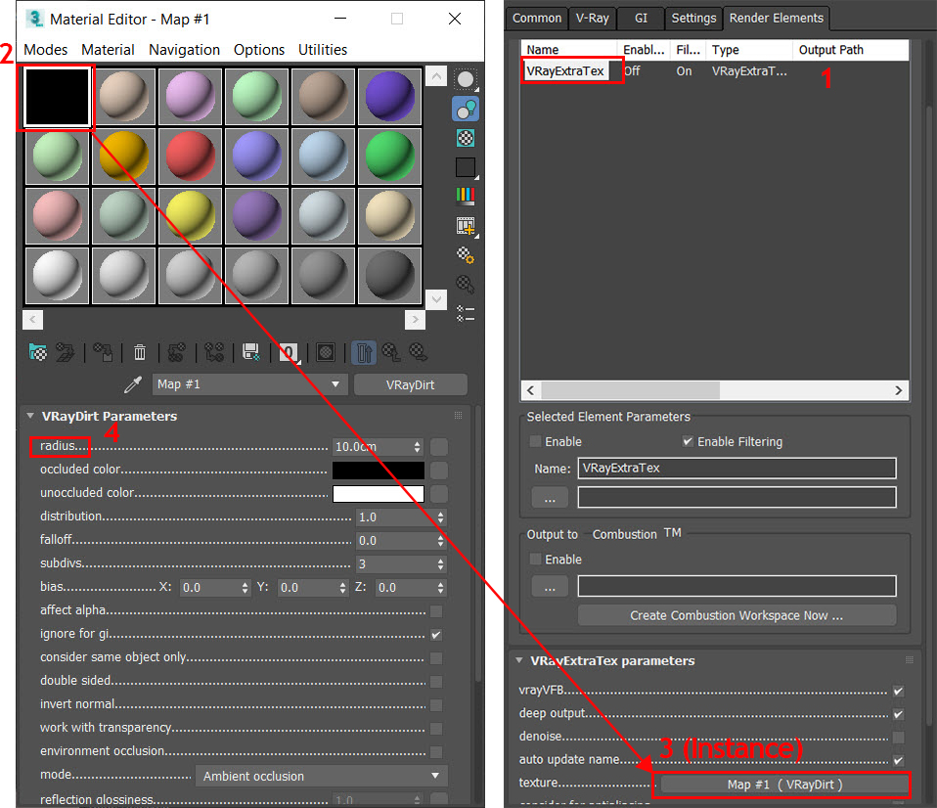Open Material Editor Options gear icon
The width and height of the screenshot is (937, 808).
[466, 255]
